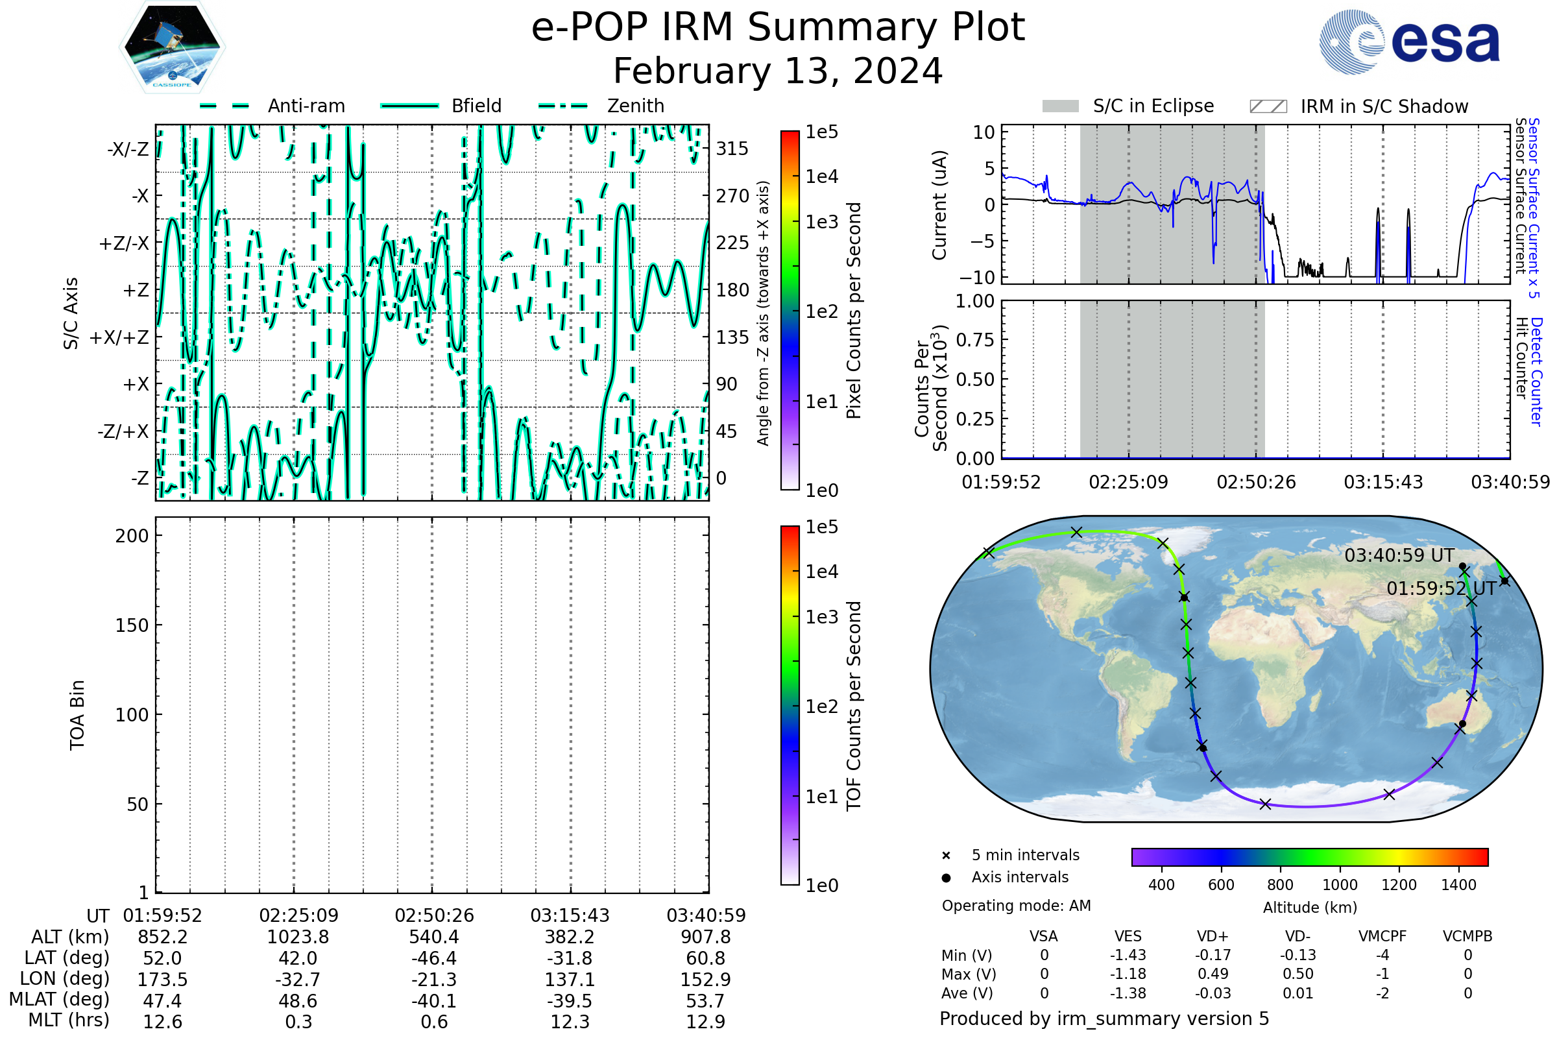Click the Bfield solid legend line
The height and width of the screenshot is (1038, 1557).
coord(409,106)
